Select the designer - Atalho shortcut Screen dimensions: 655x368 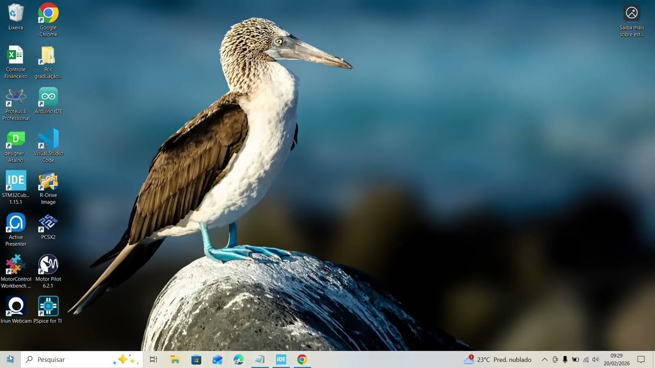[16, 146]
